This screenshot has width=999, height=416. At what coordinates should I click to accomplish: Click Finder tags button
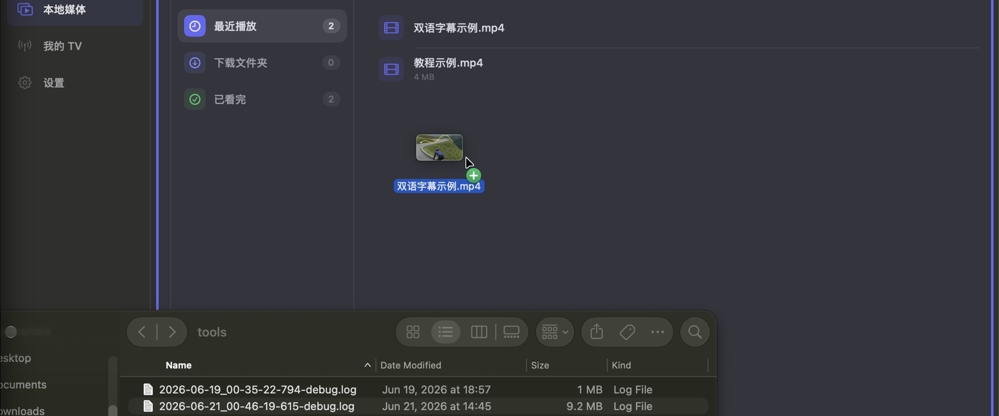[x=627, y=332]
